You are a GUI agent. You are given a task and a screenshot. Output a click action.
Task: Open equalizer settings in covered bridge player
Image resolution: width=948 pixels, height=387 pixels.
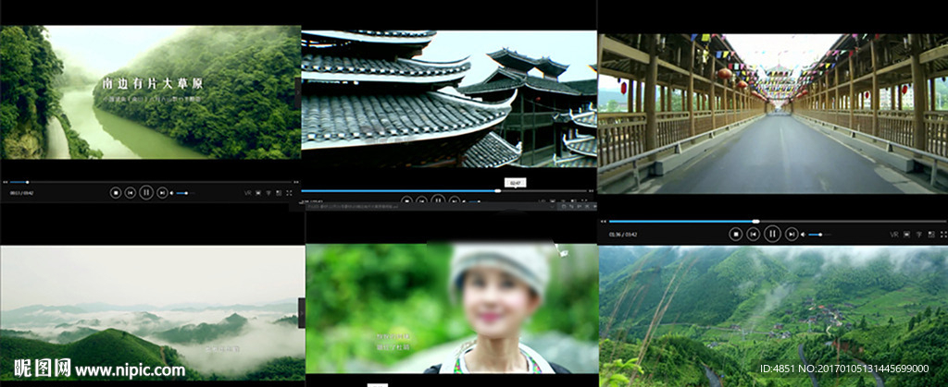pyautogui.click(x=919, y=235)
